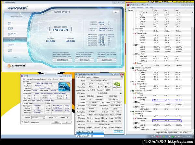Click the Save Results button in 3DMark
Viewport: 195px width, 145px height.
(84, 60)
